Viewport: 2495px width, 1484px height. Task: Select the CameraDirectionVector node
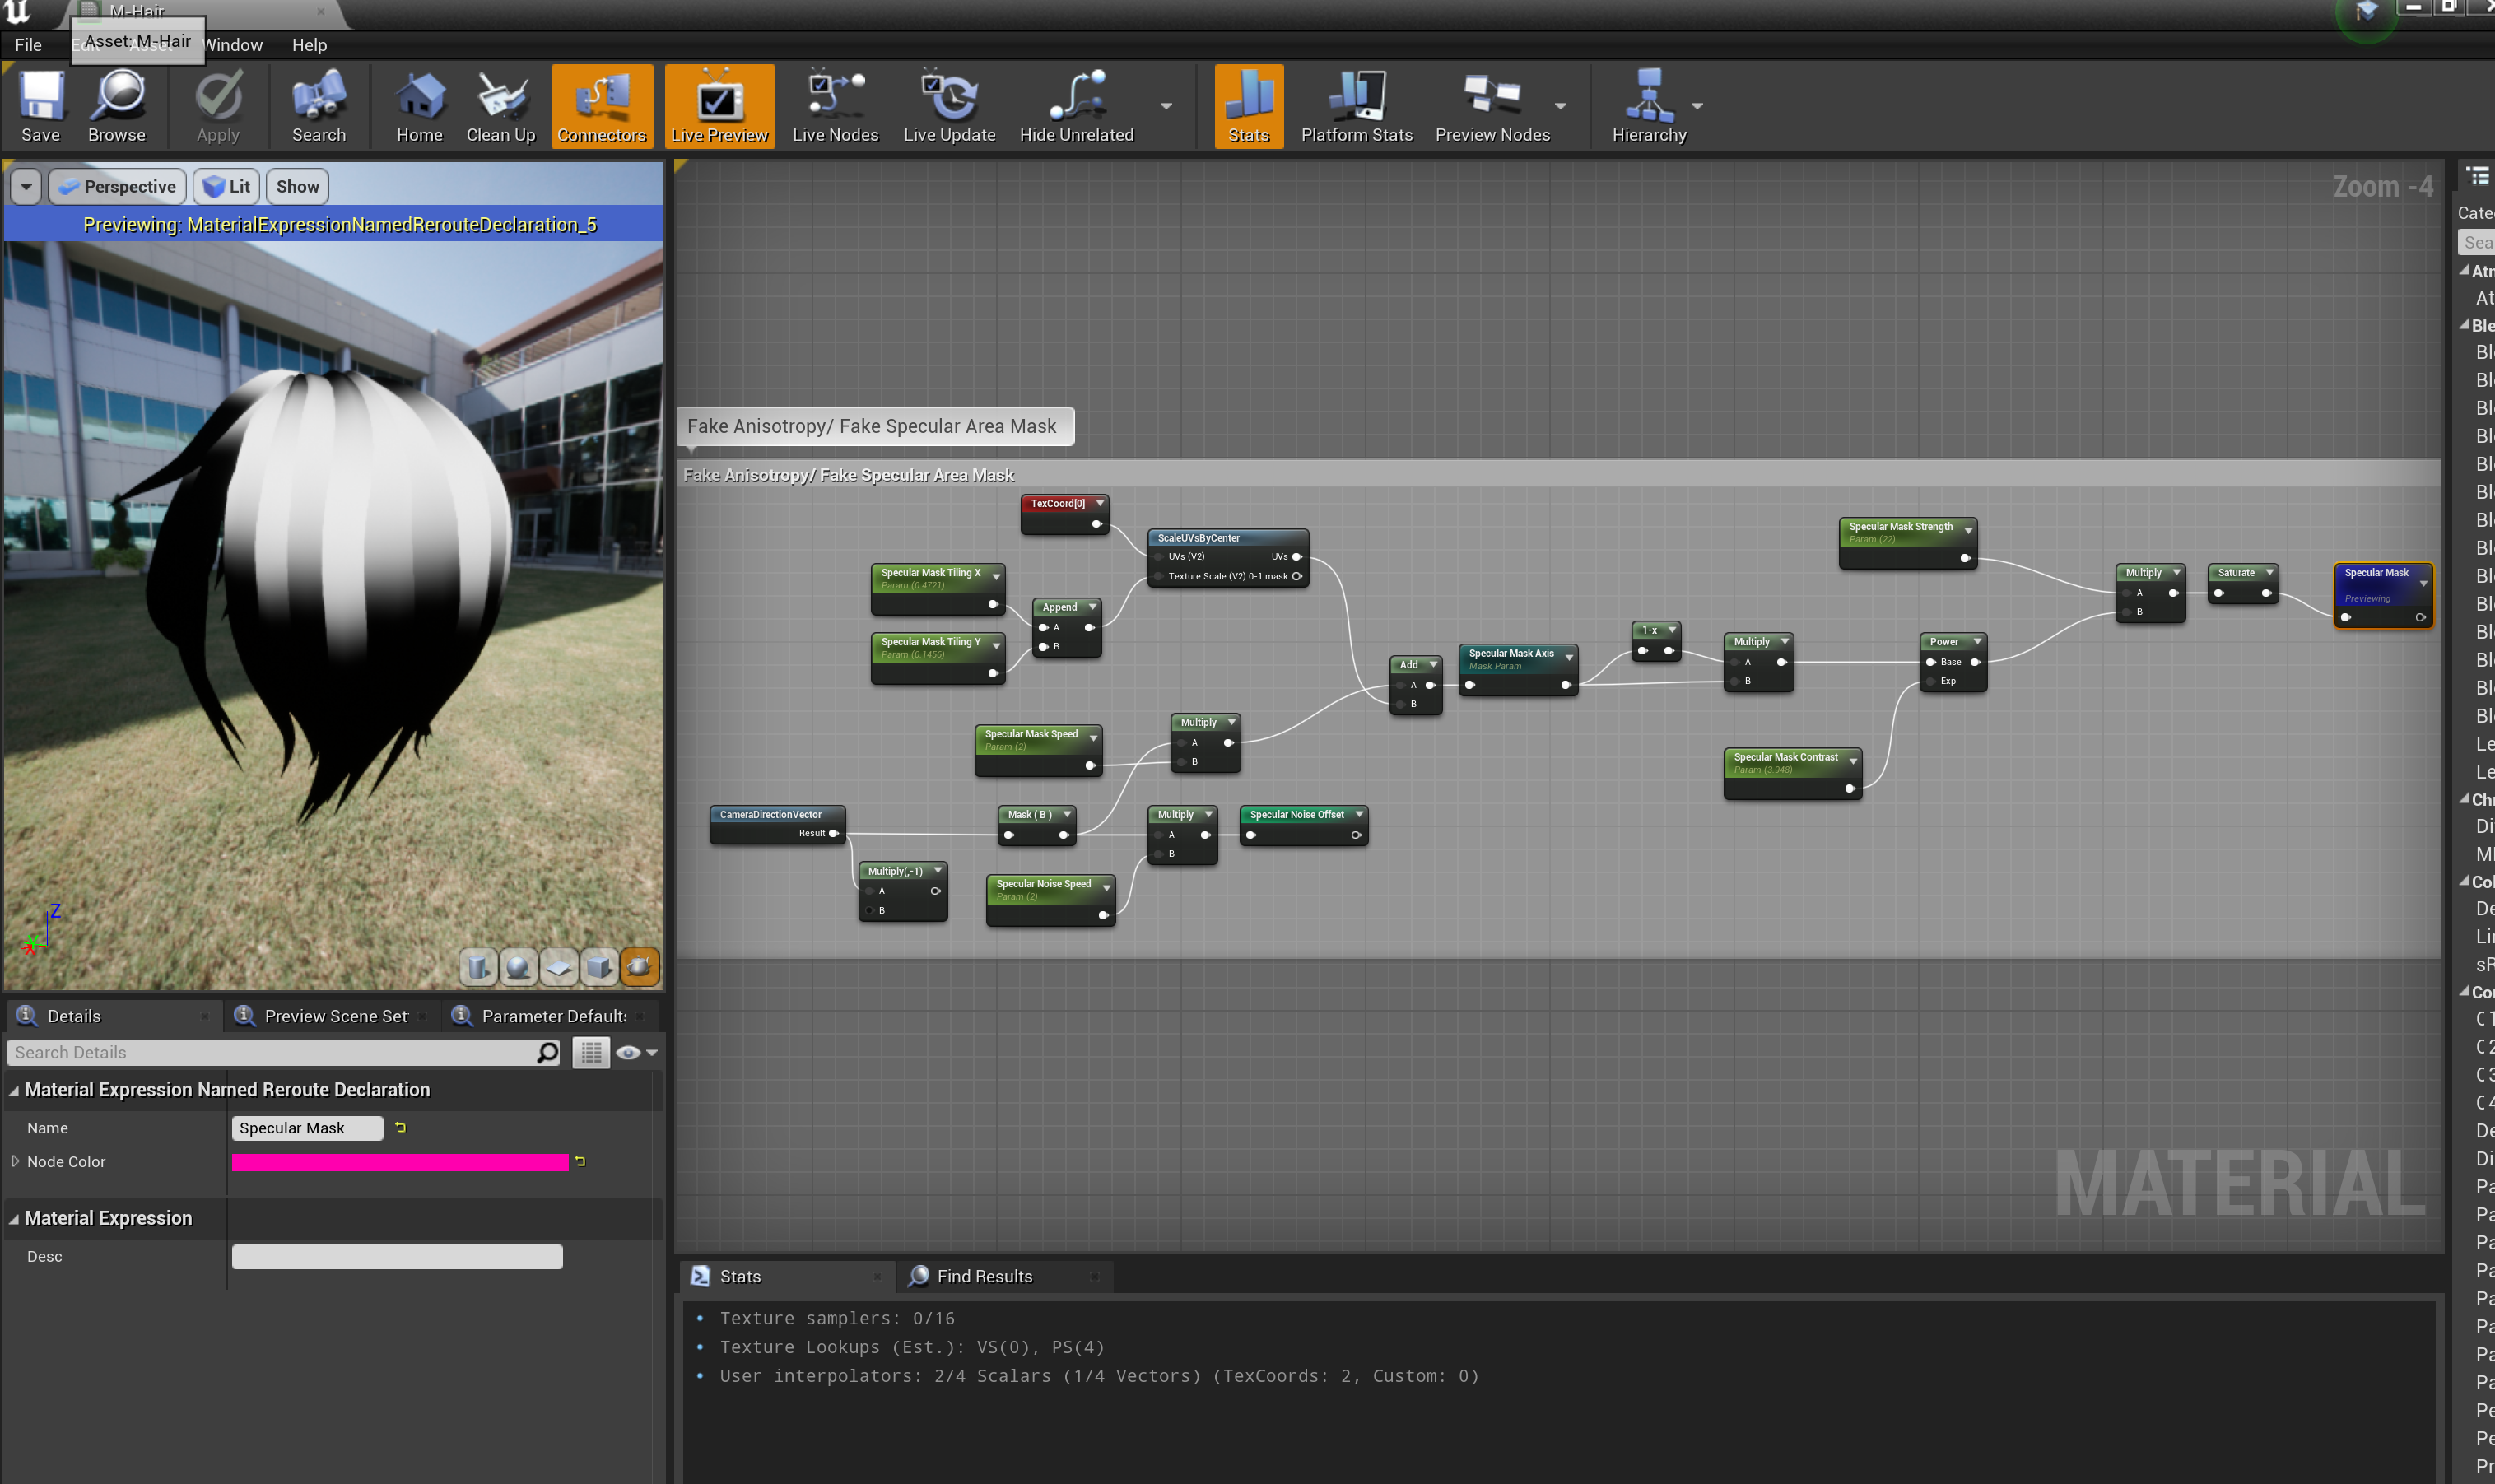778,825
